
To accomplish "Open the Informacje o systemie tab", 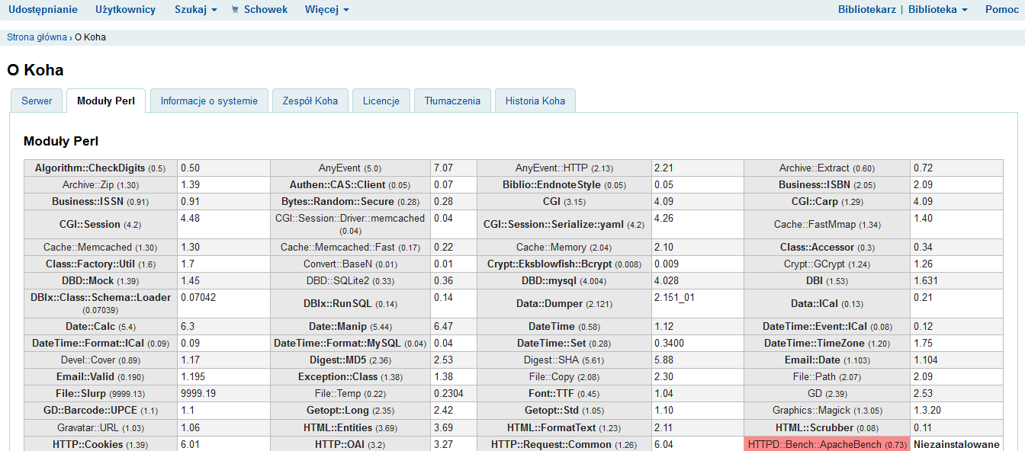I will 209,101.
